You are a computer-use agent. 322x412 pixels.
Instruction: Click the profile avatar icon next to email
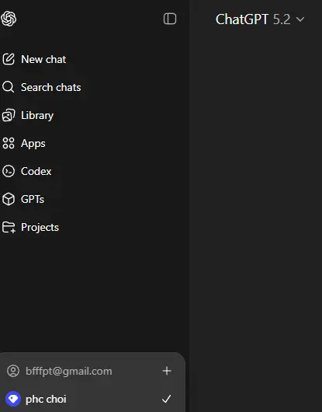click(13, 371)
